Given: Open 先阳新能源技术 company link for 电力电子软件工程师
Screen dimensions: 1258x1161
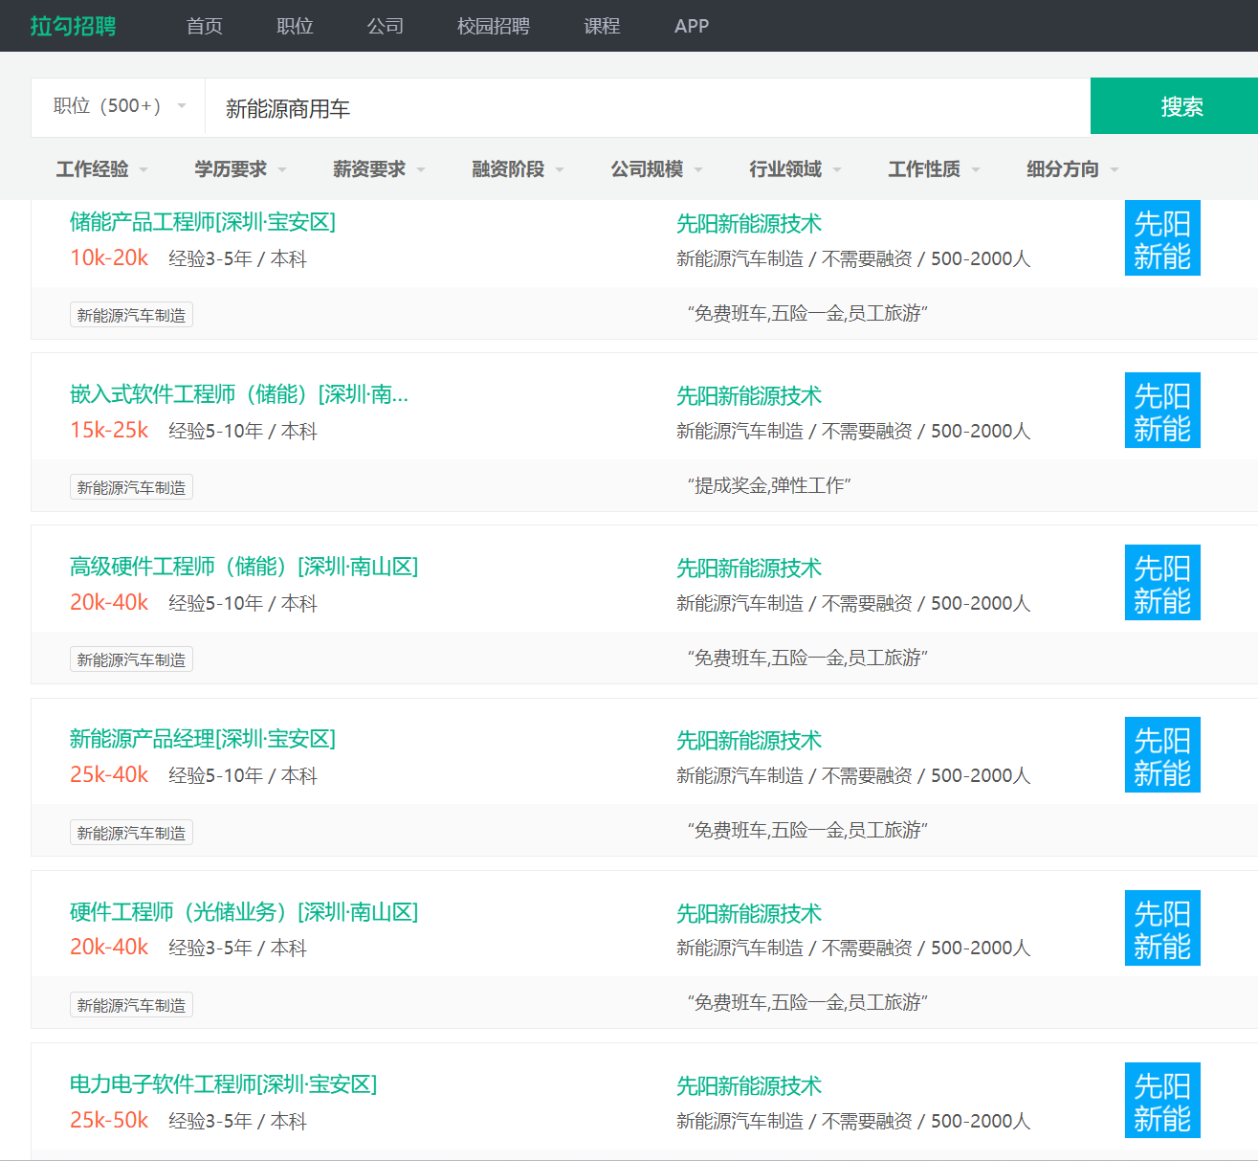Looking at the screenshot, I should click(x=748, y=1086).
